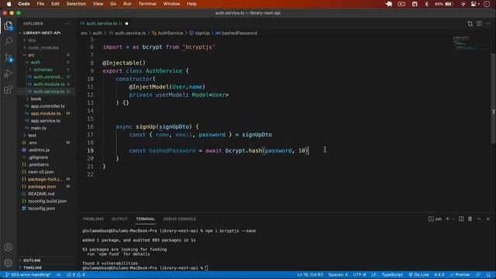Open the Source Control view

tap(9, 57)
